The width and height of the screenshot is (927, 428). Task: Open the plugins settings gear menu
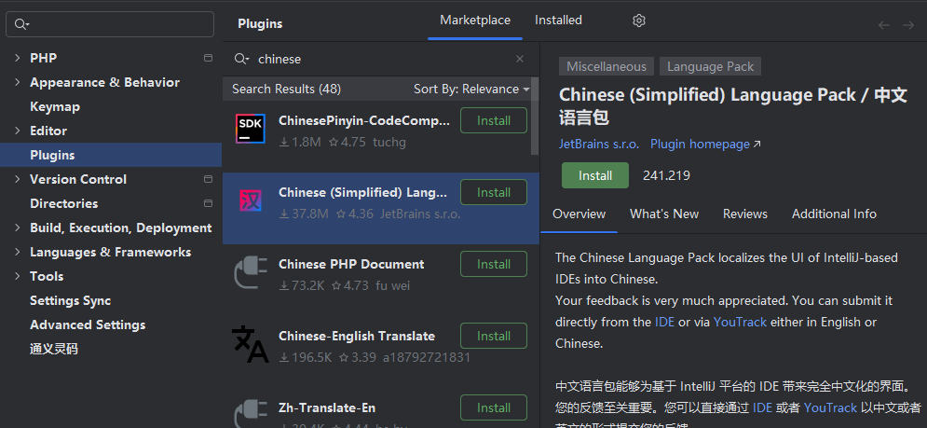pyautogui.click(x=638, y=21)
